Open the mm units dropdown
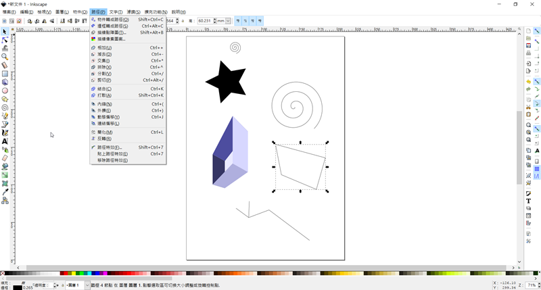Viewport: 541px width, 290px height. (228, 21)
